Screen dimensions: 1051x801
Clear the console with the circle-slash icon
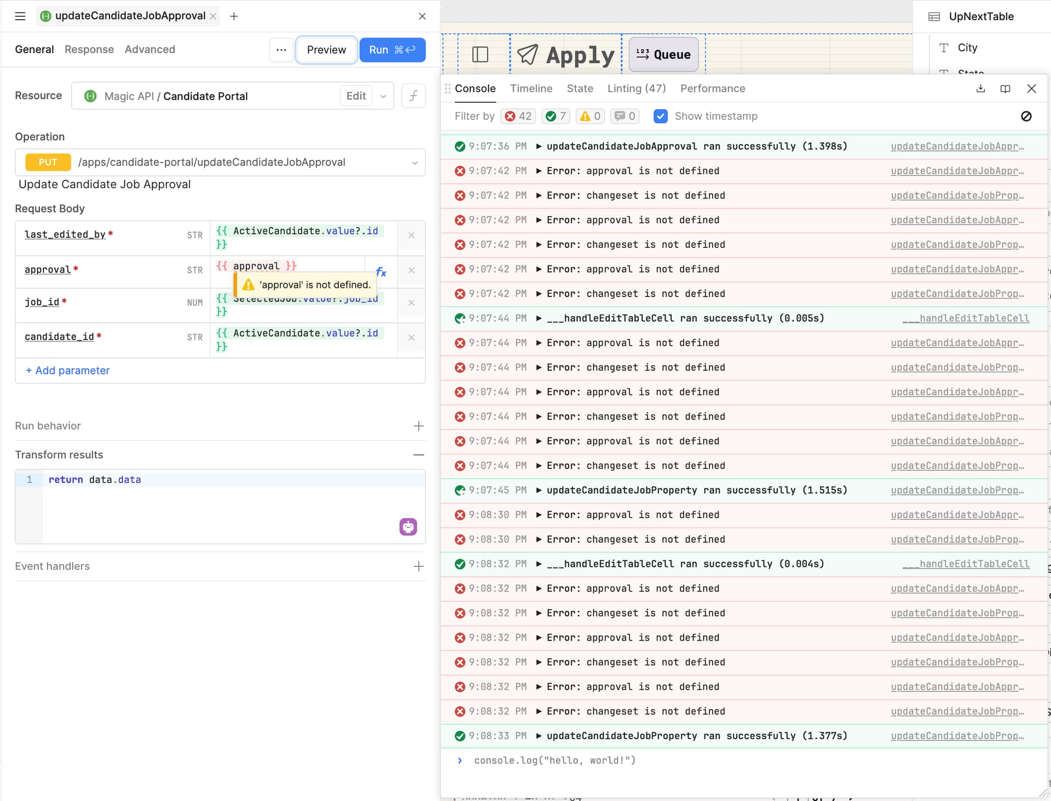[x=1026, y=116]
